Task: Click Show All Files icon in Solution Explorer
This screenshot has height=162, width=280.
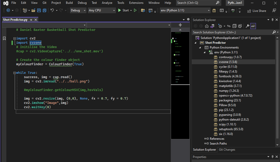Action: [240, 26]
